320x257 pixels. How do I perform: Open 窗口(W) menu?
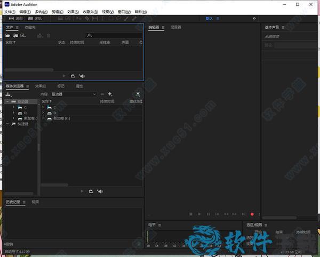coord(124,12)
